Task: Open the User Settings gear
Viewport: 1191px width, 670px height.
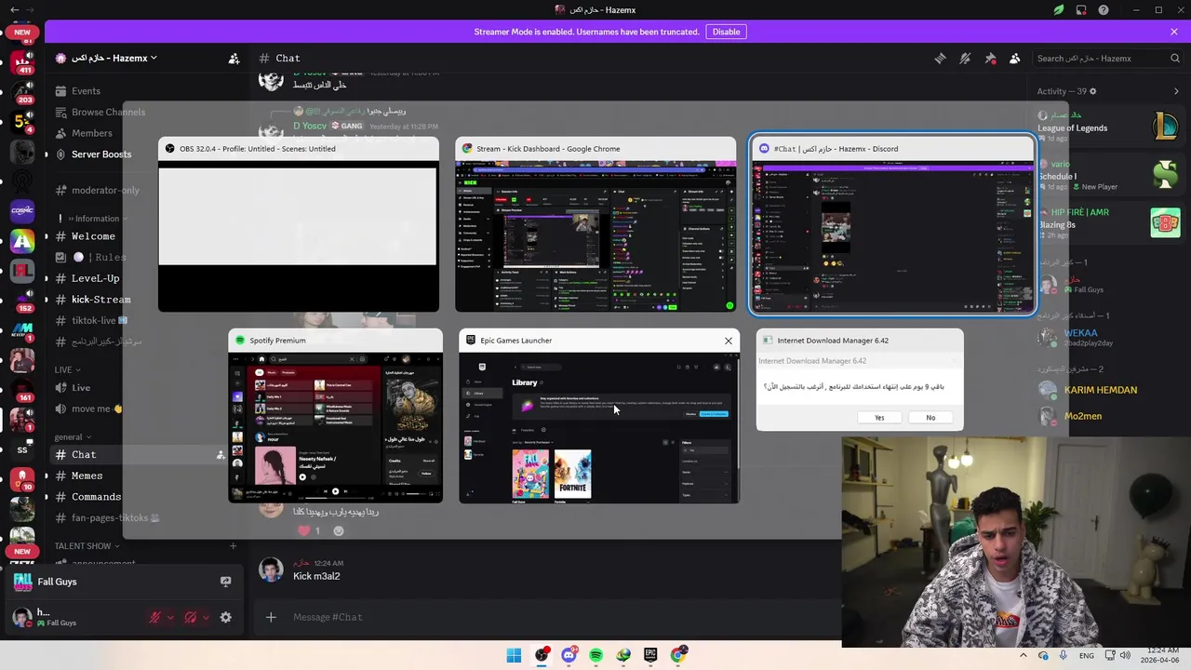Action: [225, 617]
